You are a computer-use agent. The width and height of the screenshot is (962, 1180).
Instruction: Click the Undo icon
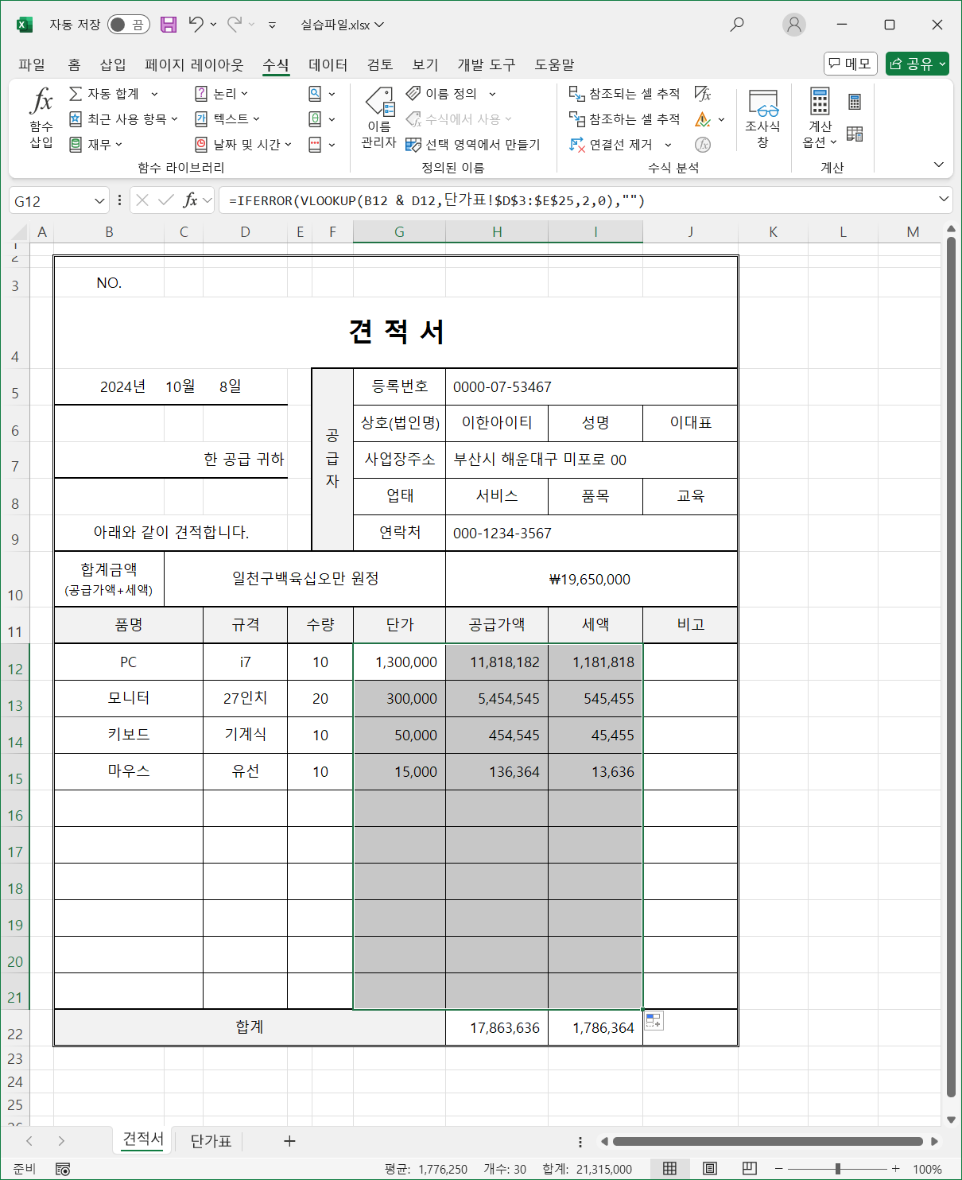pyautogui.click(x=196, y=25)
